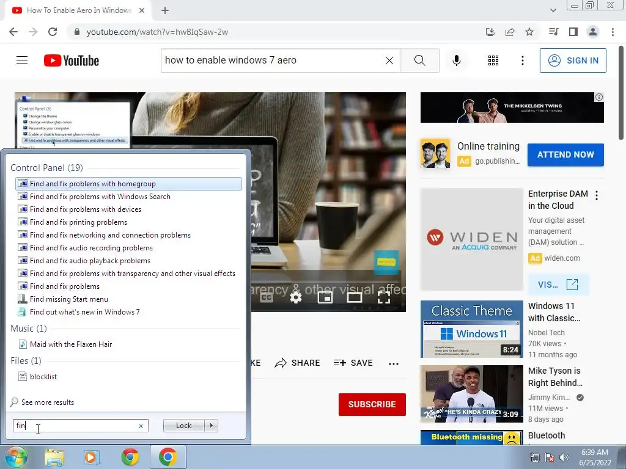Grab the YouTube page vertical scrollbar
This screenshot has height=469, width=626.
(x=621, y=93)
